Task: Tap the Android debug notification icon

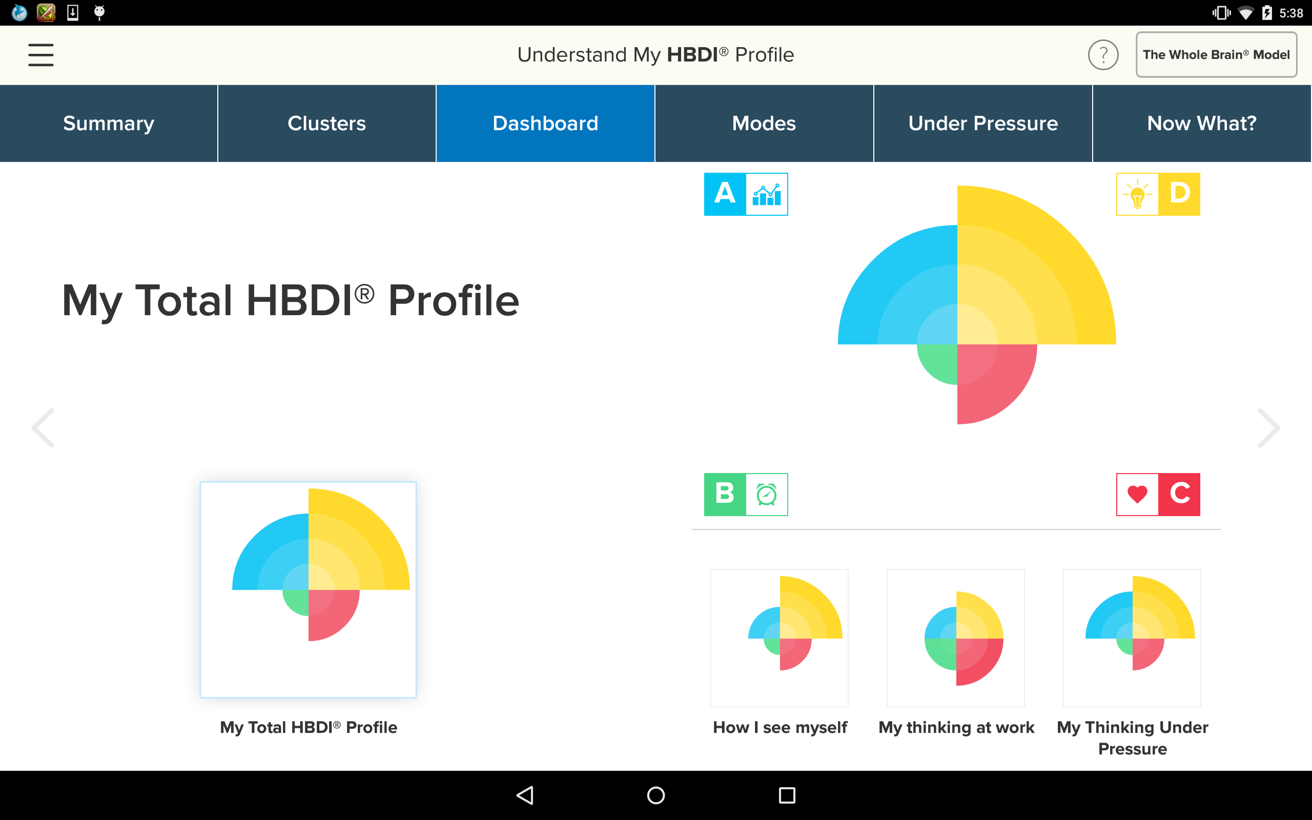Action: (x=99, y=12)
